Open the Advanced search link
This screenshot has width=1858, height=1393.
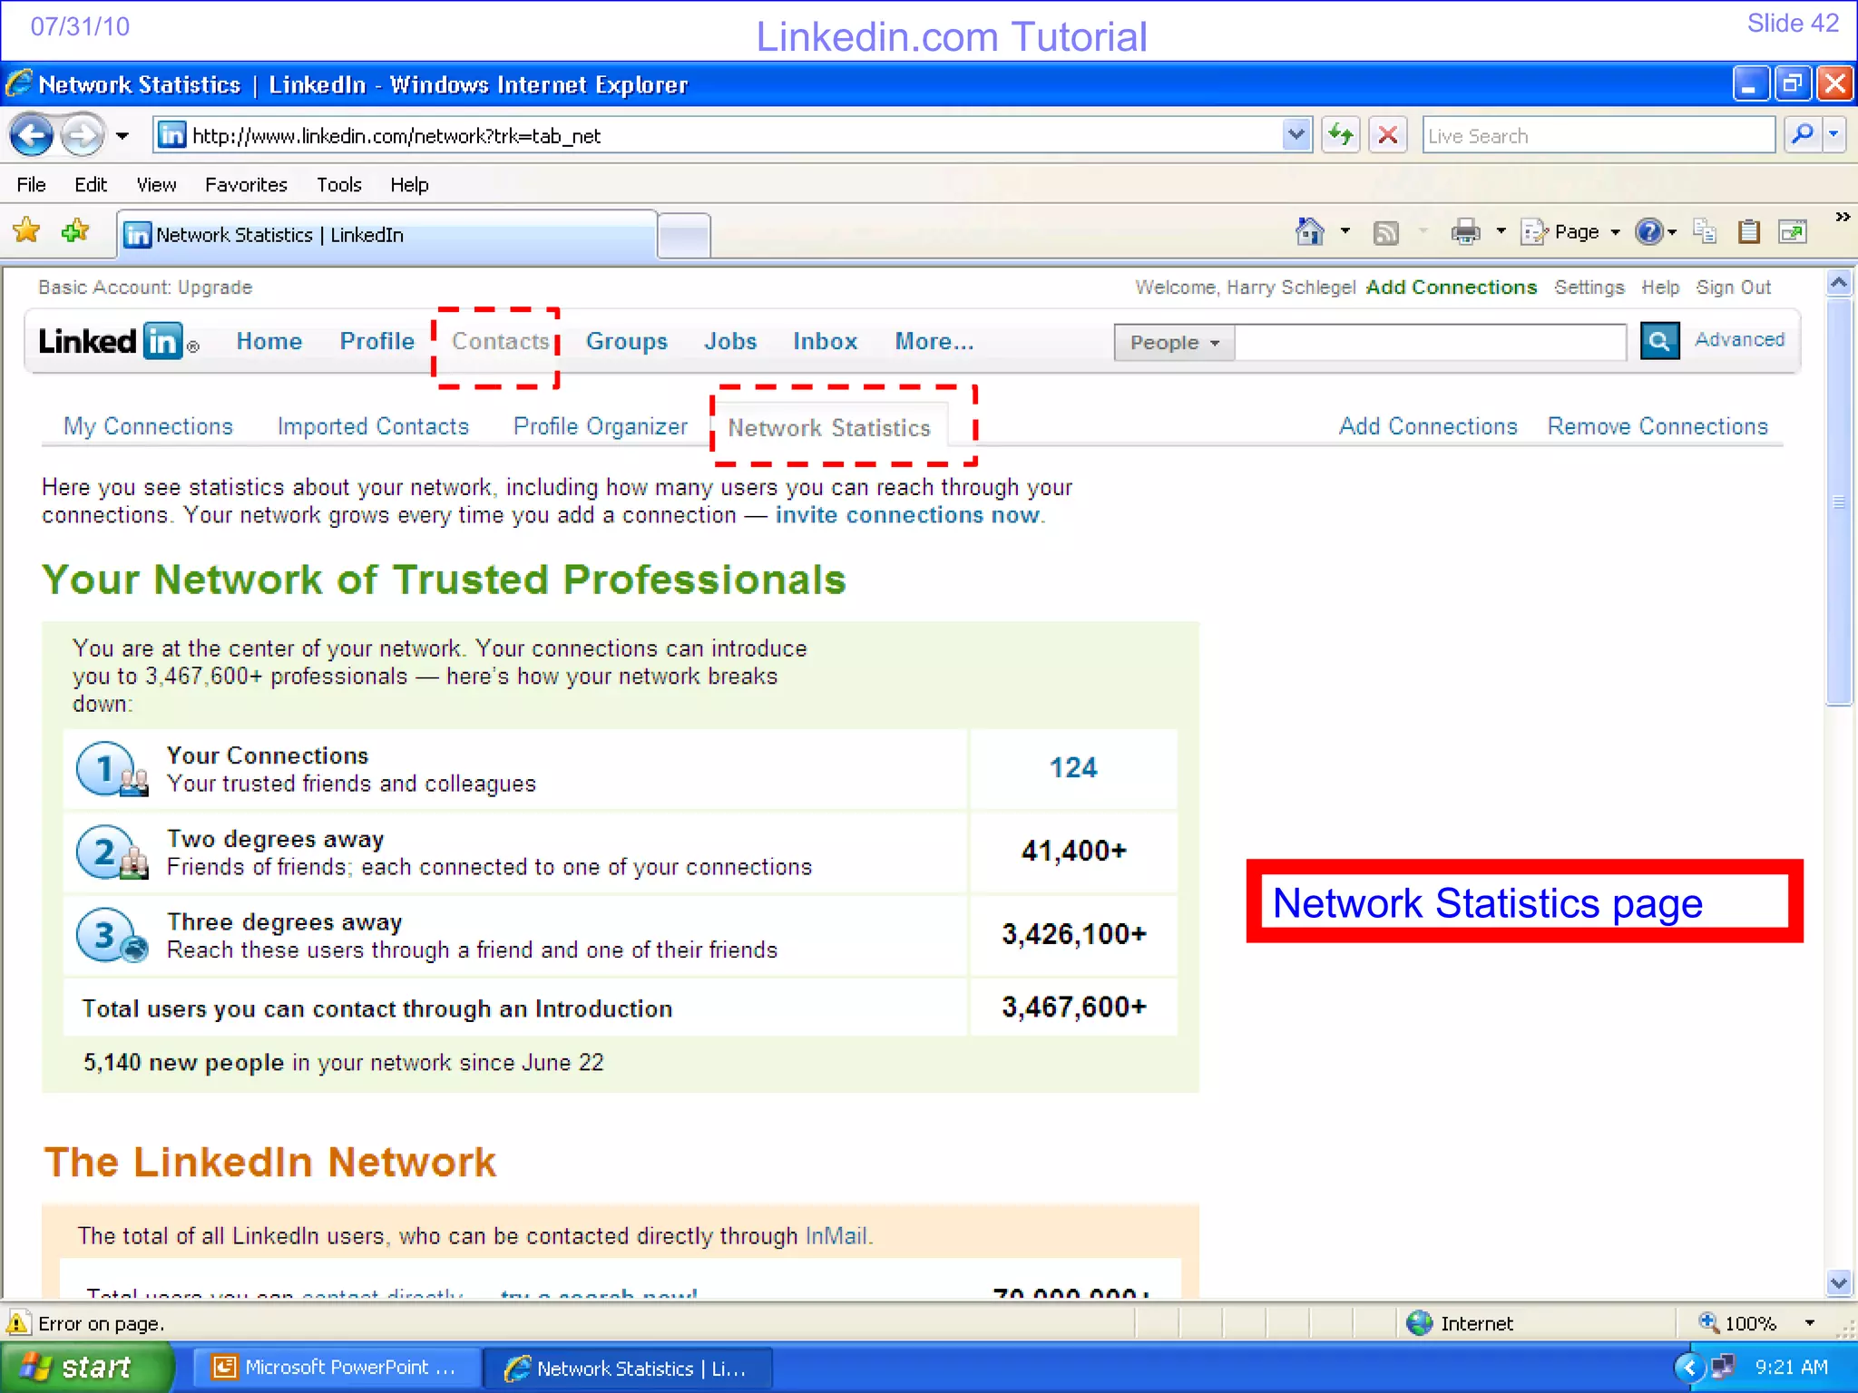[1739, 339]
